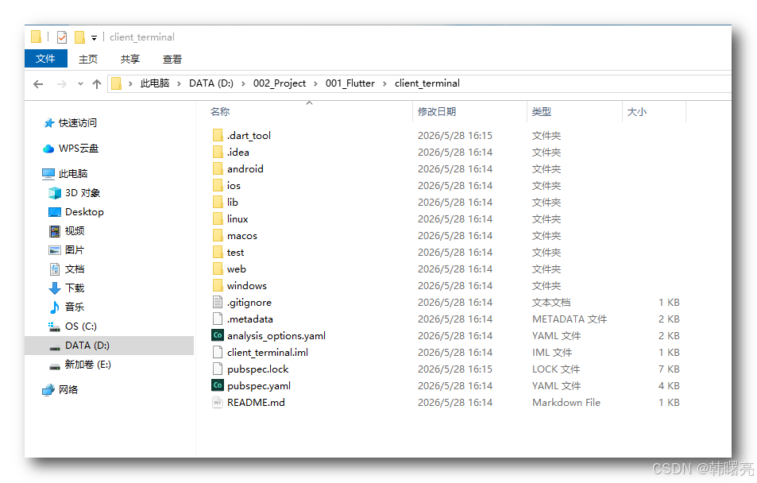Select the test folder icon
Screen dimensions: 757x483
click(x=218, y=252)
